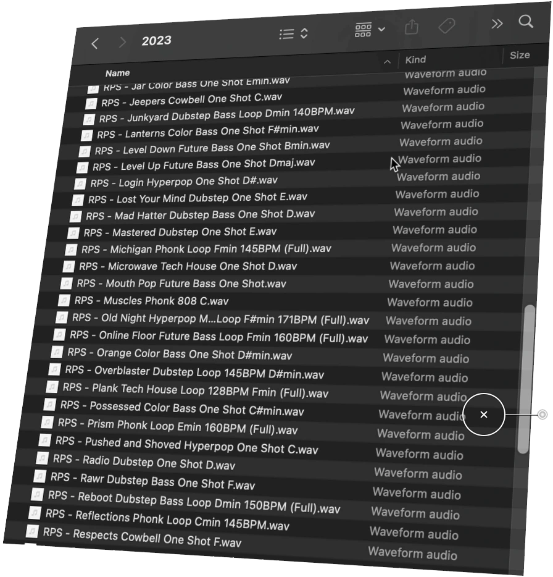Select Login Hyperpop One Shot D#.wav
Screen dimensions: 553x577
(197, 182)
